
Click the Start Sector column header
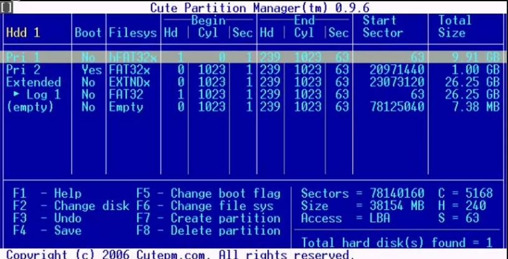(x=383, y=26)
